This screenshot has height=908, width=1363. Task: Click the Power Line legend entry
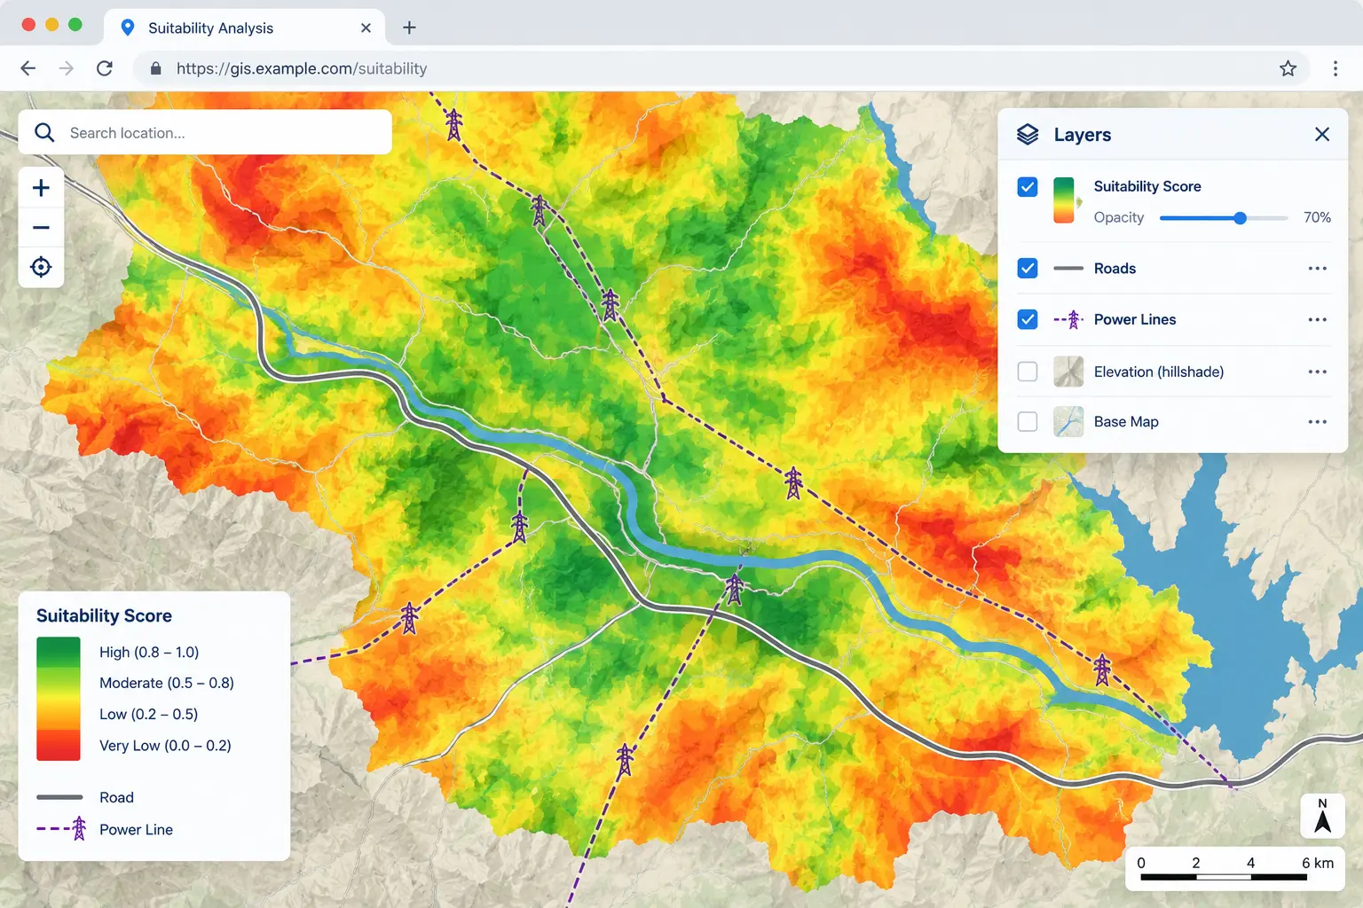click(105, 829)
